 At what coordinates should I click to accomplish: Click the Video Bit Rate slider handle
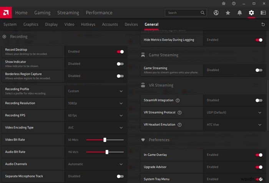(105, 140)
